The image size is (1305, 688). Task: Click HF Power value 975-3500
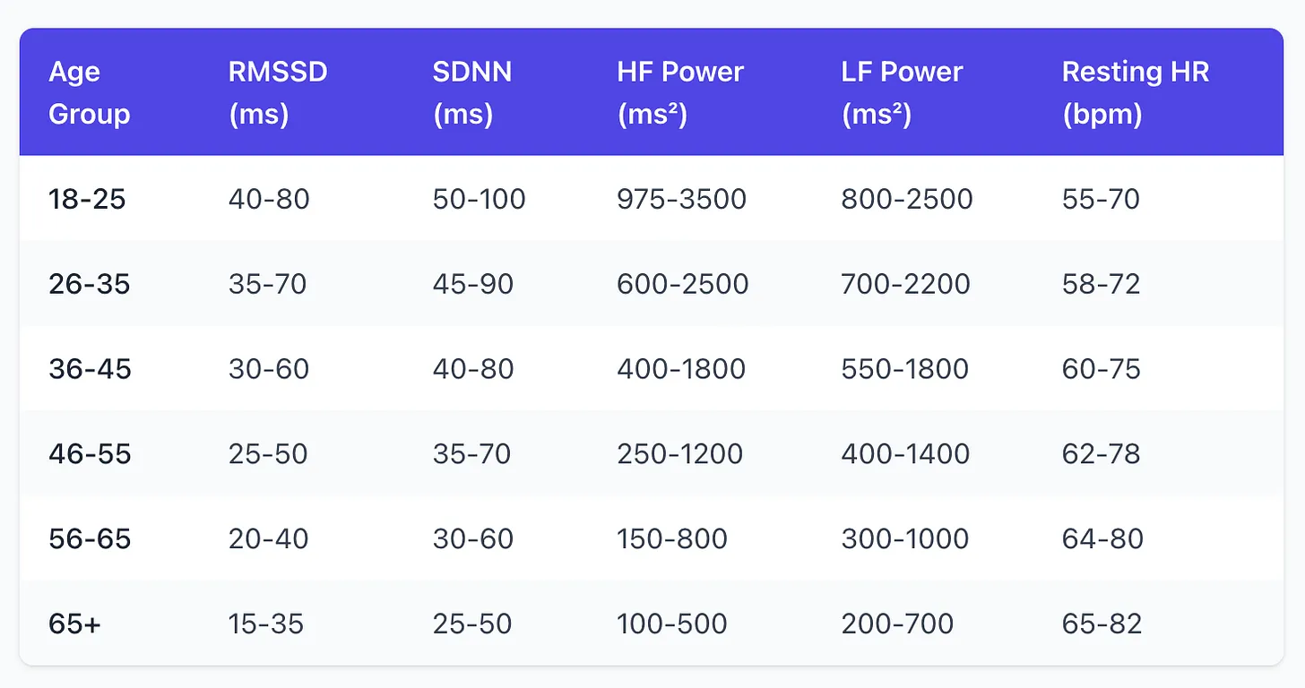click(681, 198)
